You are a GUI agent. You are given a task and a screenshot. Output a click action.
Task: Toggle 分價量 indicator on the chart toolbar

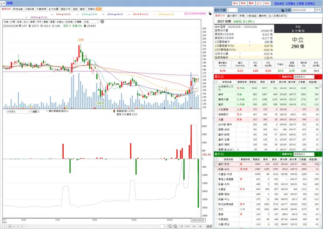click(x=78, y=22)
